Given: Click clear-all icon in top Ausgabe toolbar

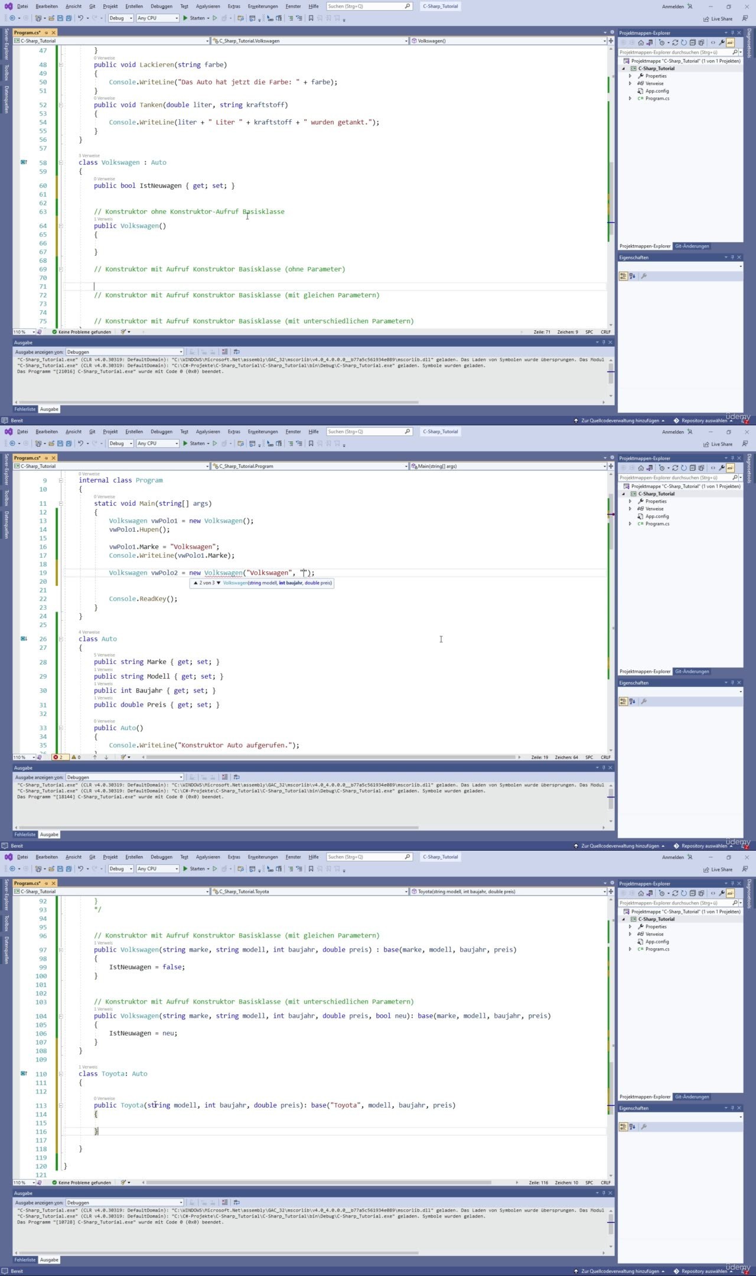Looking at the screenshot, I should pos(224,352).
